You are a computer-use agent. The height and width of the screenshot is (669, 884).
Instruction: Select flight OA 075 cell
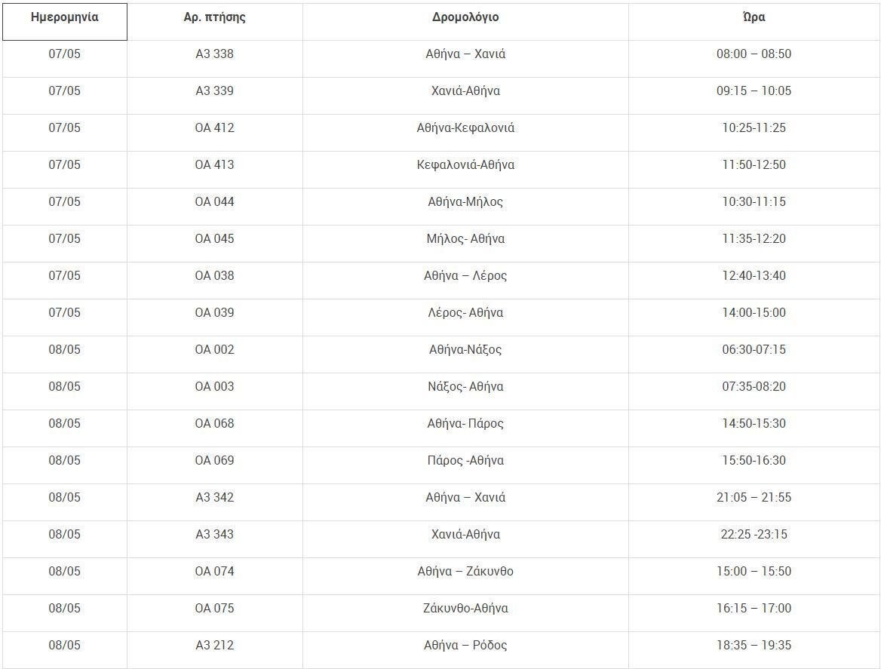coord(215,613)
